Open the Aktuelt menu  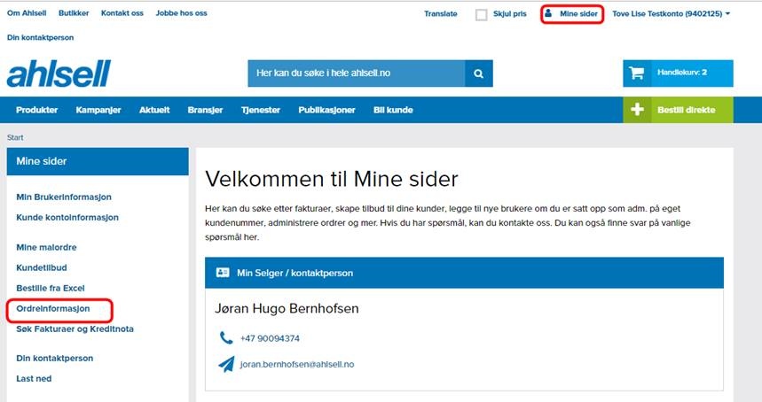[154, 110]
